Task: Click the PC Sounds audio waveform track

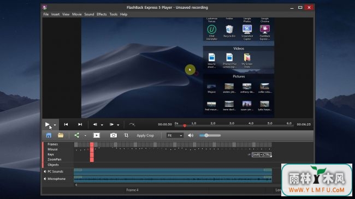Action: click(173, 171)
